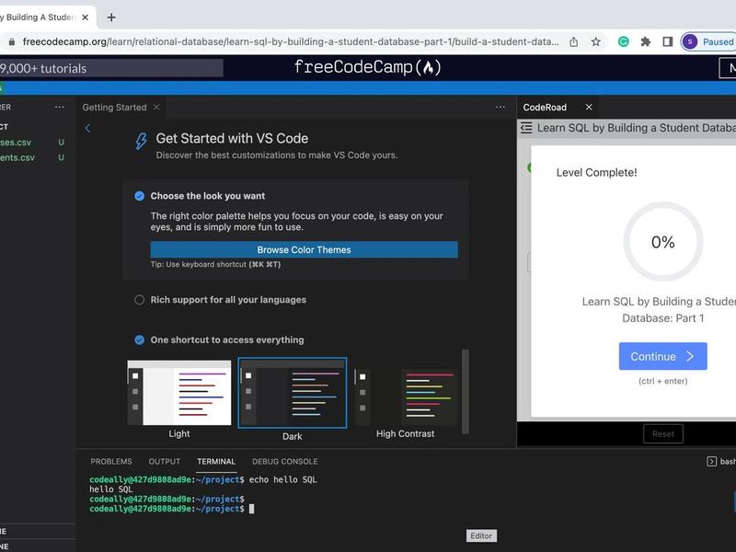
Task: Click the 0% progress circle
Action: pyautogui.click(x=662, y=242)
